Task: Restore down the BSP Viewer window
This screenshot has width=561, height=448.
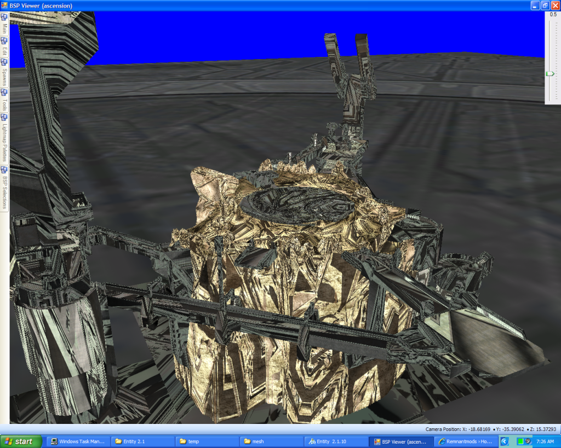Action: coord(545,5)
